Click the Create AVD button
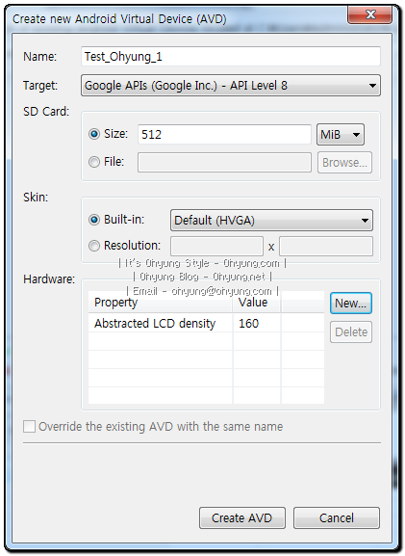This screenshot has height=556, width=405. pyautogui.click(x=242, y=518)
